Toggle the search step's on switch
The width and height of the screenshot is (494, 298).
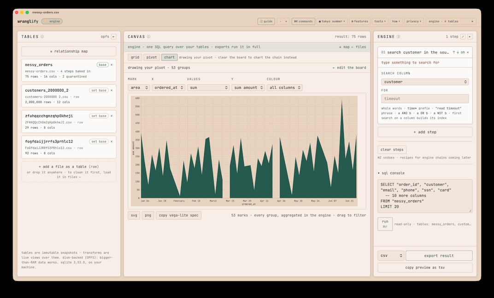pos(463,53)
